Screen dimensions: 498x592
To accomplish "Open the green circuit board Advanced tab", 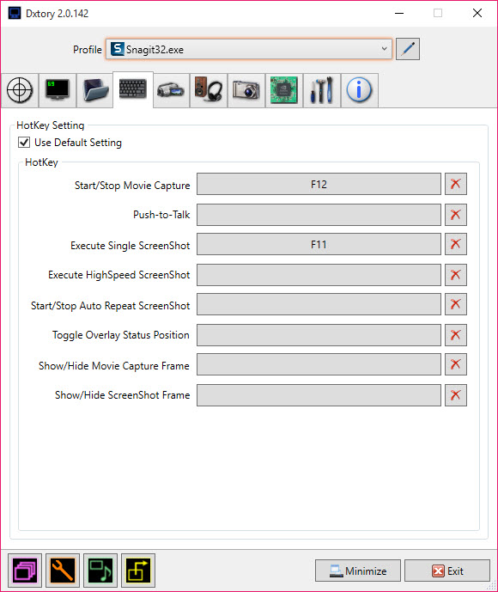I will coord(283,90).
